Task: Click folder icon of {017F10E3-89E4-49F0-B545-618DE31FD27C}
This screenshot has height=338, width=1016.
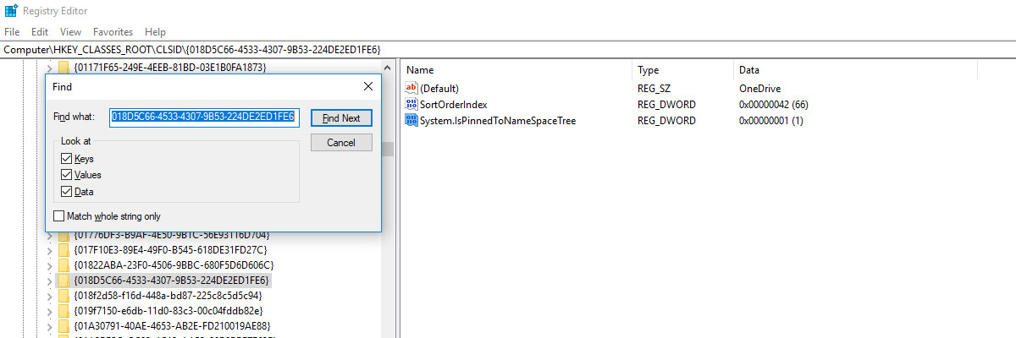Action: (x=64, y=250)
